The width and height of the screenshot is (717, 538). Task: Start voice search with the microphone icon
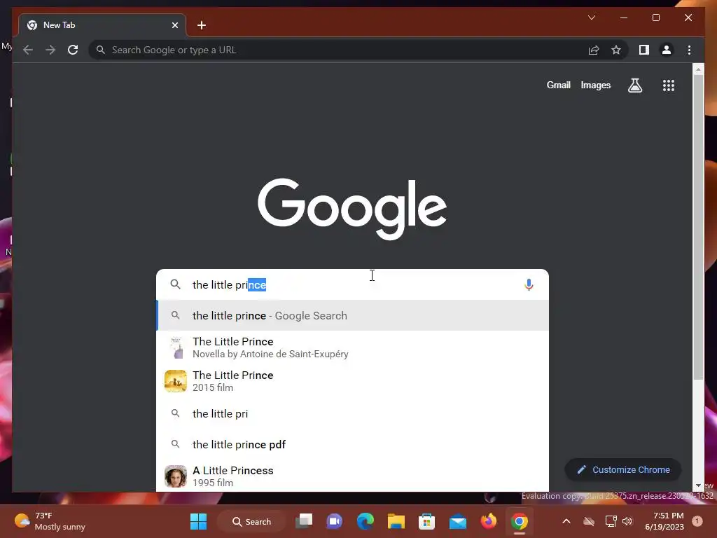tap(529, 284)
